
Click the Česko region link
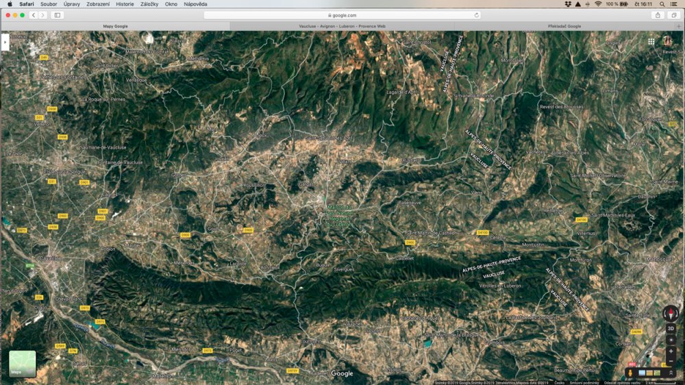pyautogui.click(x=560, y=383)
